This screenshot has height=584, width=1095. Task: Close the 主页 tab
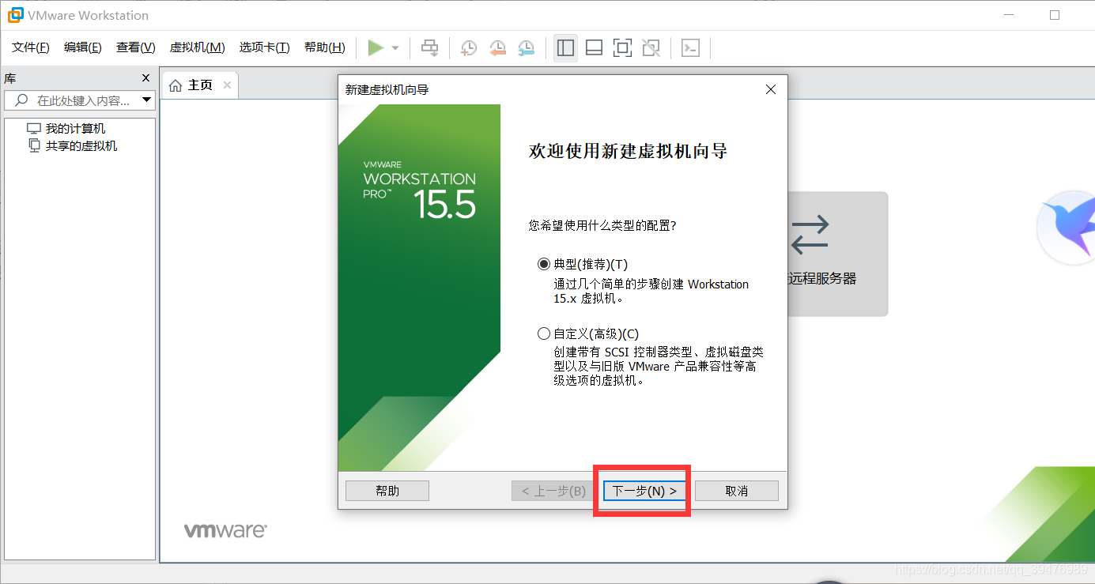point(227,85)
